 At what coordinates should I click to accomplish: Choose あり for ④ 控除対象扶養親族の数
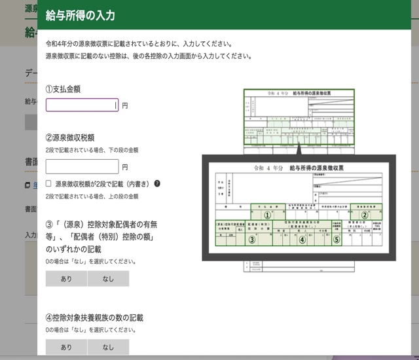click(66, 347)
